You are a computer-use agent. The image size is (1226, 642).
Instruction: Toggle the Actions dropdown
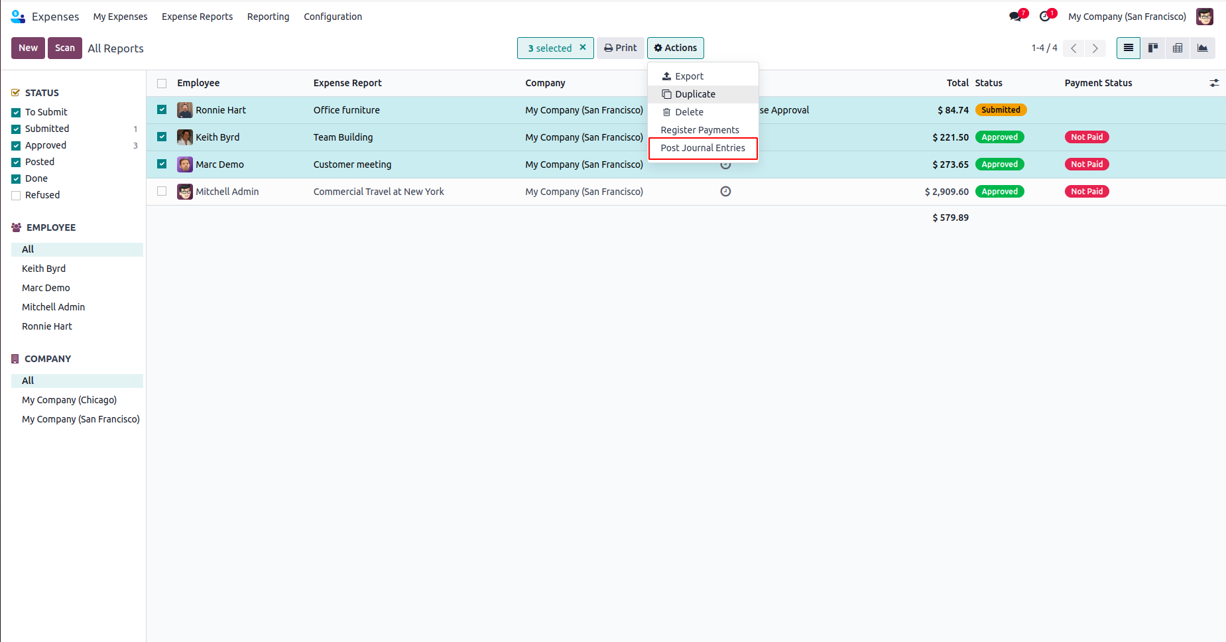(675, 48)
